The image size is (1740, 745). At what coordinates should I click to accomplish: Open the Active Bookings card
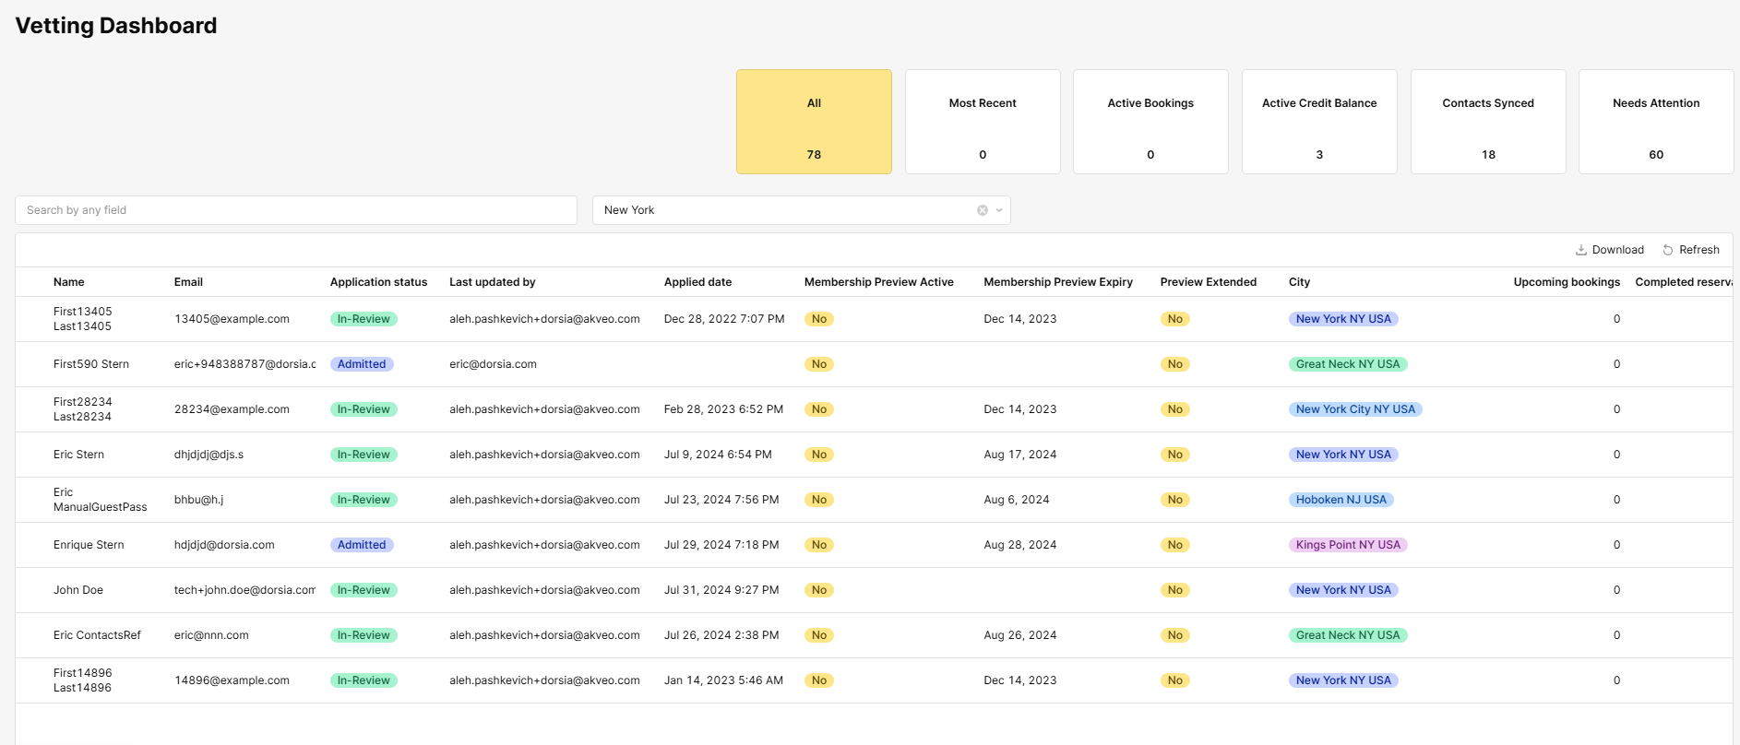(x=1150, y=122)
